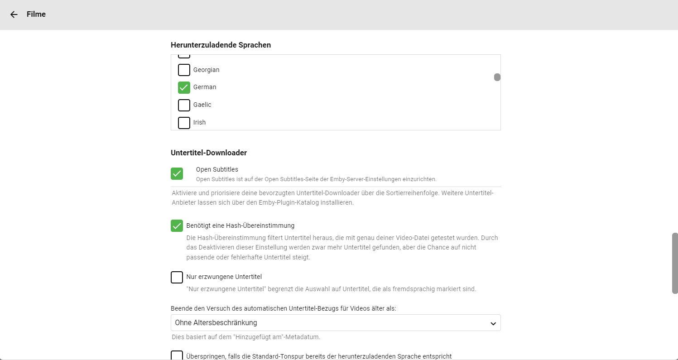Check the Georgian language checkbox

click(184, 70)
